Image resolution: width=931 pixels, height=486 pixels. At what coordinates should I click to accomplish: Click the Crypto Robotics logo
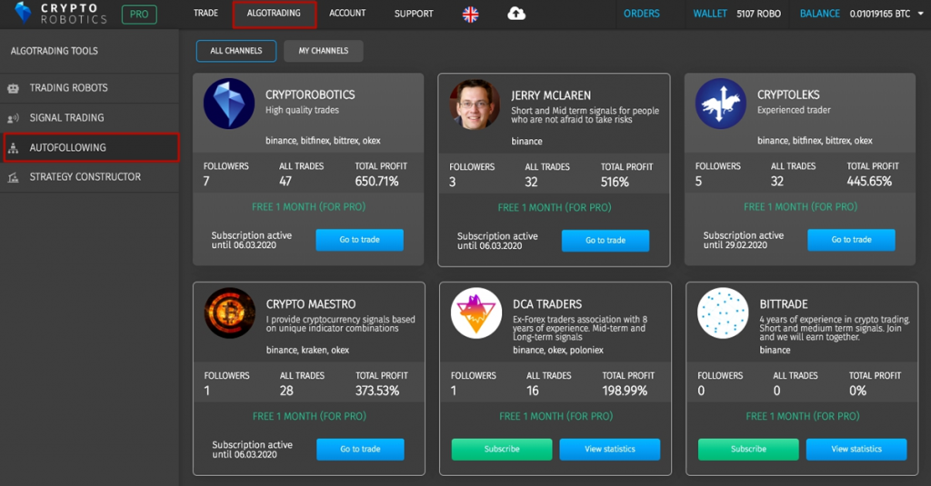tap(61, 13)
